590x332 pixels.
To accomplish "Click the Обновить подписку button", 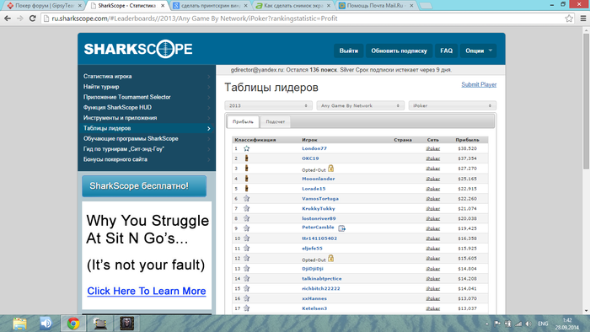I will tap(400, 51).
